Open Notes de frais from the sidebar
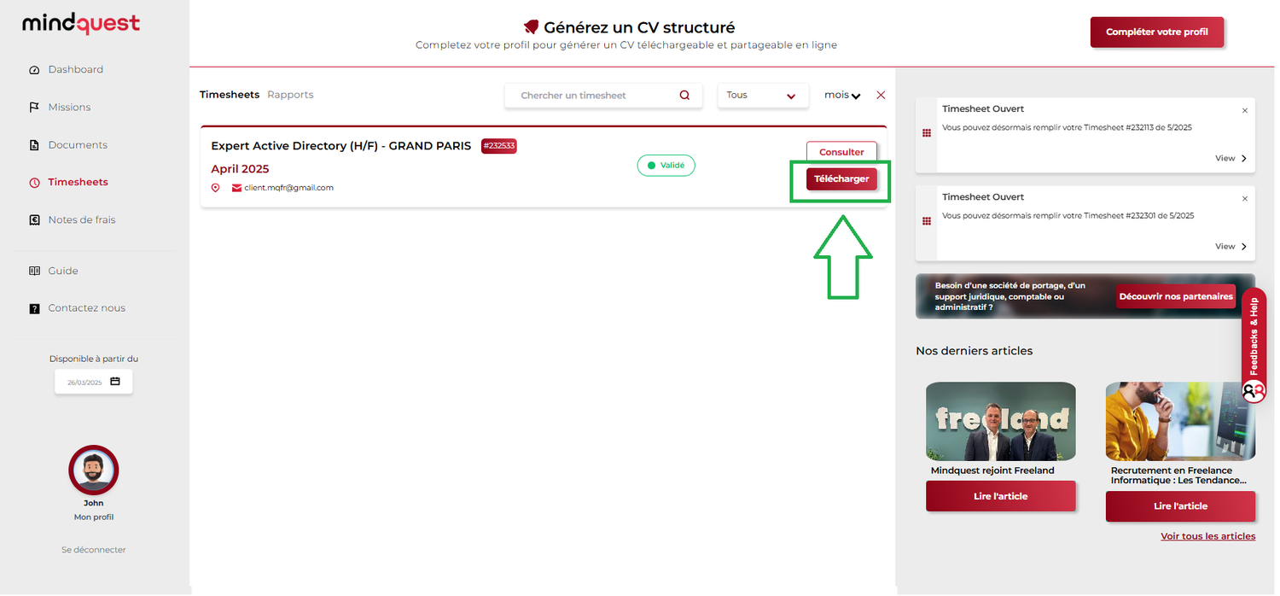 point(82,220)
